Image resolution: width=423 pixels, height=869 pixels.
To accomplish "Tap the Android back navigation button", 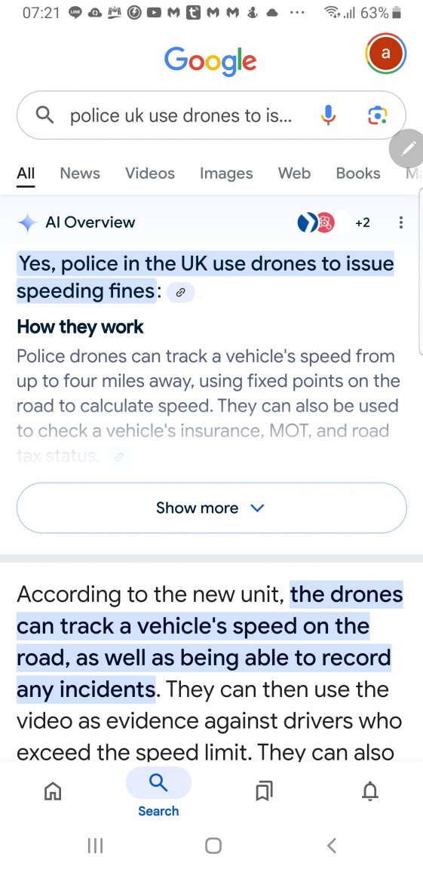I will point(332,845).
